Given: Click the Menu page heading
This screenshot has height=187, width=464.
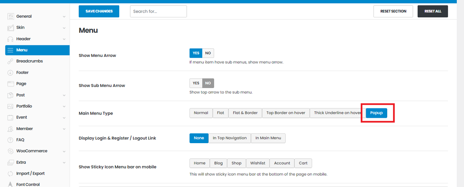Looking at the screenshot, I should [x=88, y=30].
